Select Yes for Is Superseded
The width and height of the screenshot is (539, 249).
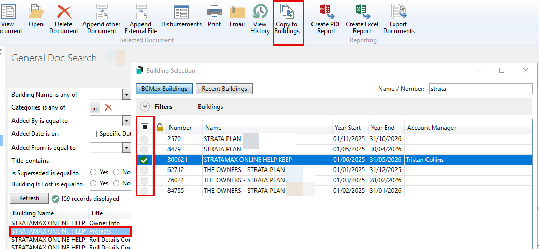(x=93, y=172)
